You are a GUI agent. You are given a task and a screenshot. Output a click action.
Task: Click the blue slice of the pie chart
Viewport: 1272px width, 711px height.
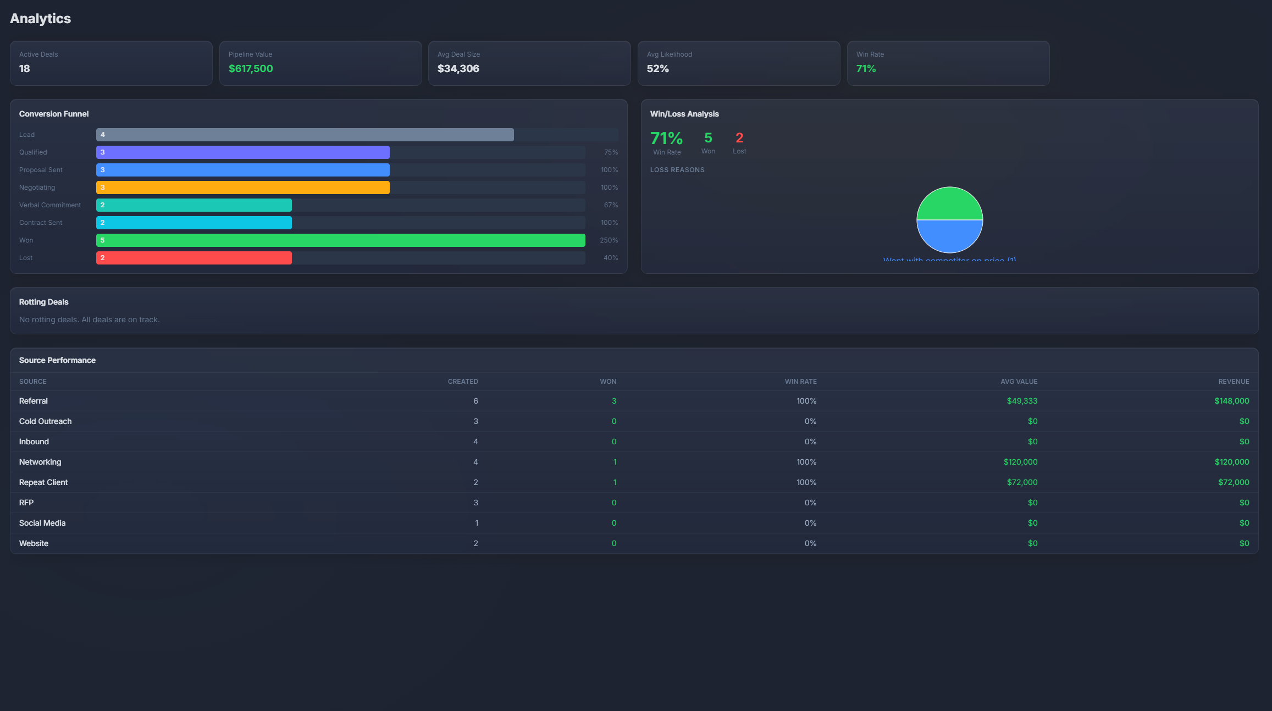949,235
